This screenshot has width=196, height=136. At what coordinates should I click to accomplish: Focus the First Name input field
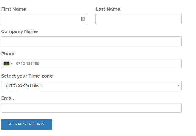pos(44,19)
